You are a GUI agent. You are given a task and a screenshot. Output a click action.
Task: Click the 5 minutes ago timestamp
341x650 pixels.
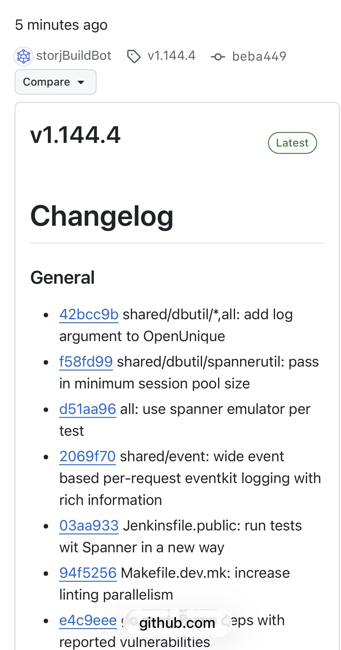[x=61, y=25]
